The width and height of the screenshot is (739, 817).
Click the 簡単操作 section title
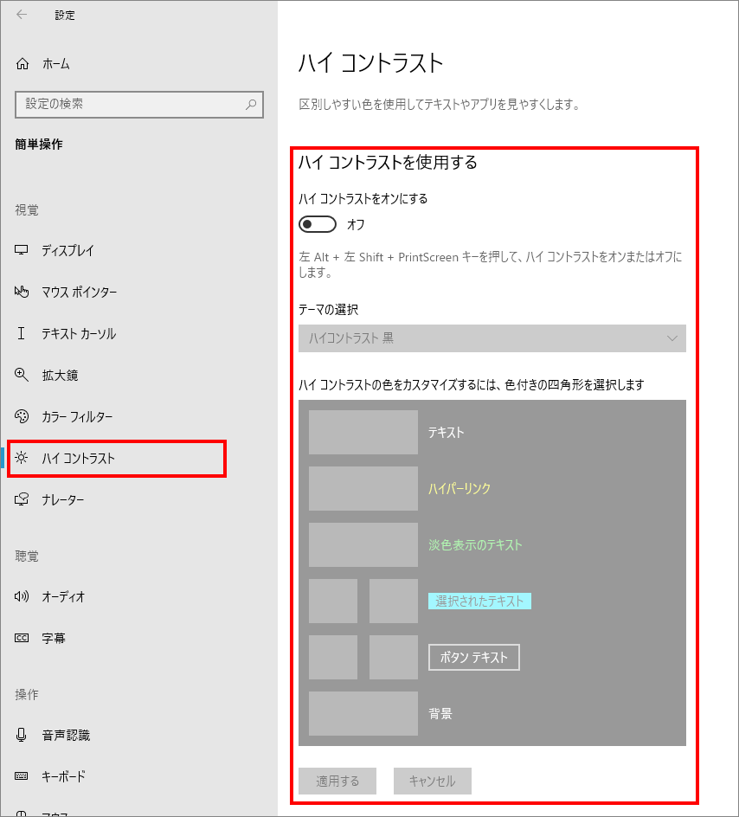(x=39, y=145)
